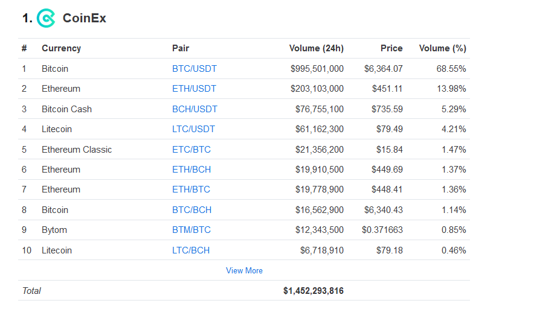This screenshot has height=315, width=534.
Task: Click the # column header
Action: (x=24, y=48)
